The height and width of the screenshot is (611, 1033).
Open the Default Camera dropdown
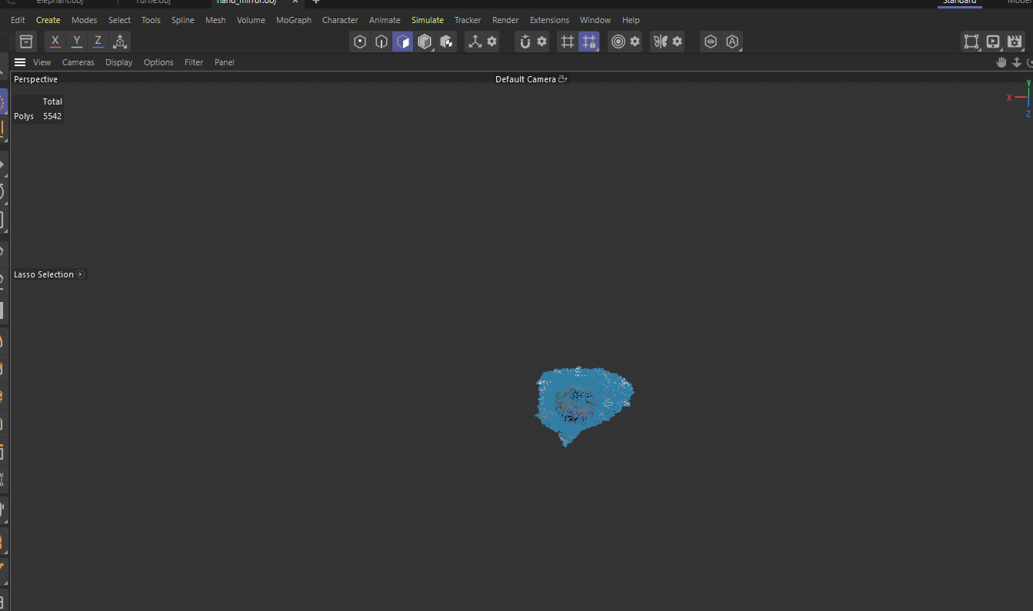tap(531, 78)
